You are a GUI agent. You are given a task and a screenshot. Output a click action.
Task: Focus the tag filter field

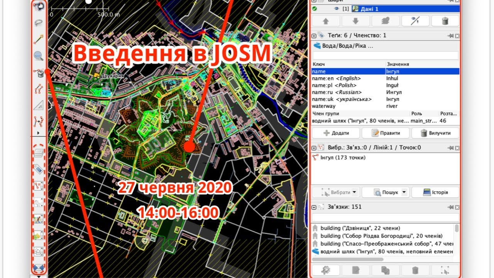tap(386, 56)
